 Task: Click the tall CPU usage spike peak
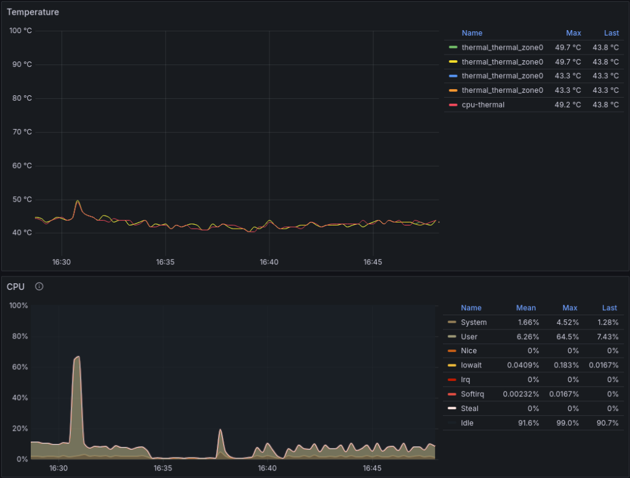[78, 356]
